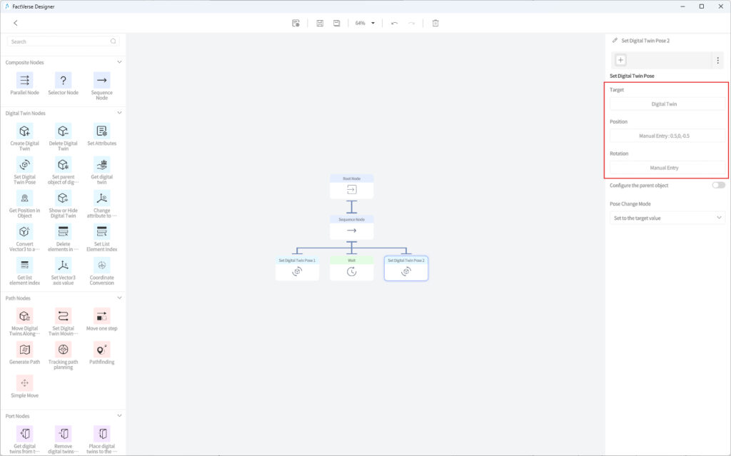Select Get digital twins from port node
The width and height of the screenshot is (731, 456).
tap(25, 434)
